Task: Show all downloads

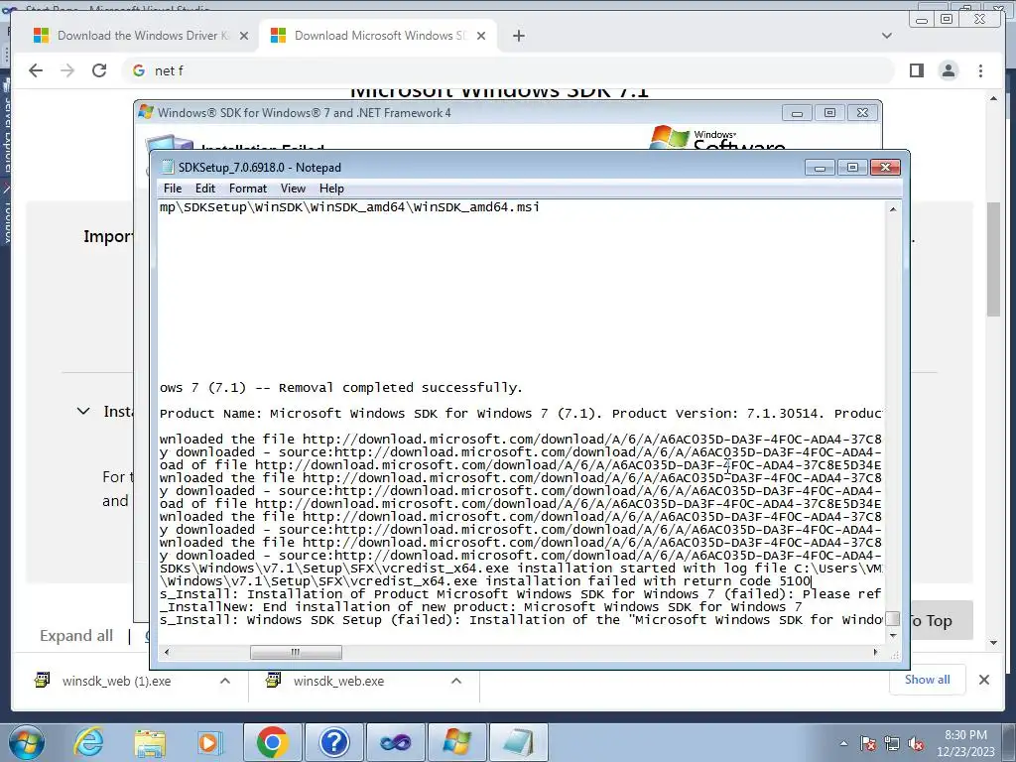Action: pyautogui.click(x=928, y=679)
